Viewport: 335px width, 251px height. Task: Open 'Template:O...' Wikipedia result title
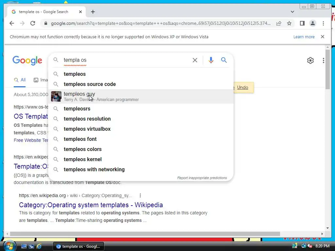point(31,166)
